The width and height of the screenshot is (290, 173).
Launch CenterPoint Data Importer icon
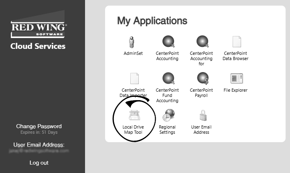click(134, 78)
